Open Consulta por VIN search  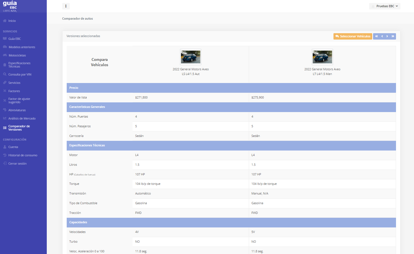[x=20, y=74]
